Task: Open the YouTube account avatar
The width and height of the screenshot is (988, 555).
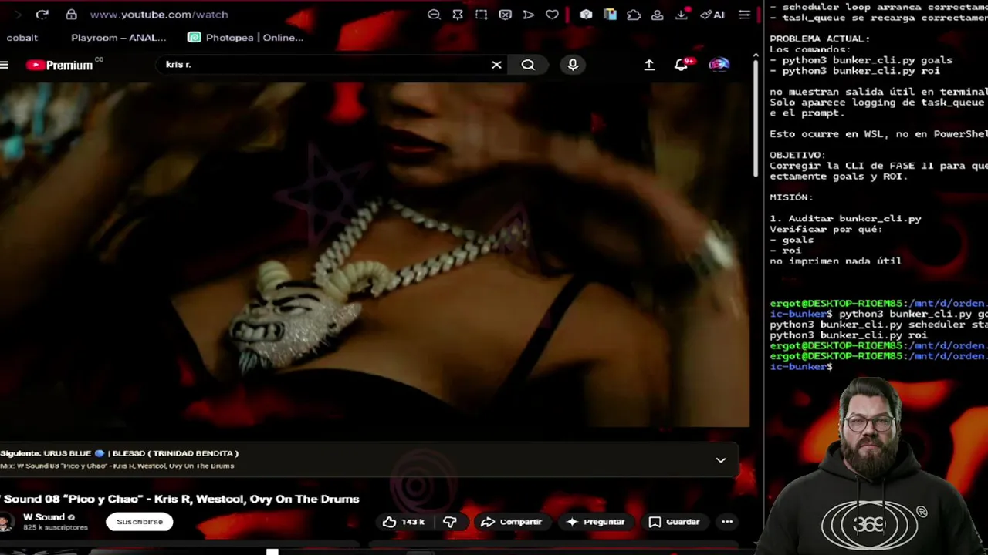Action: pyautogui.click(x=719, y=65)
